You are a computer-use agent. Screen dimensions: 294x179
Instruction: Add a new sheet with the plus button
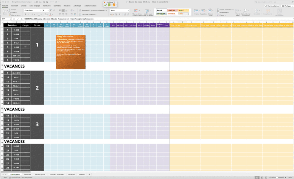click(89, 174)
